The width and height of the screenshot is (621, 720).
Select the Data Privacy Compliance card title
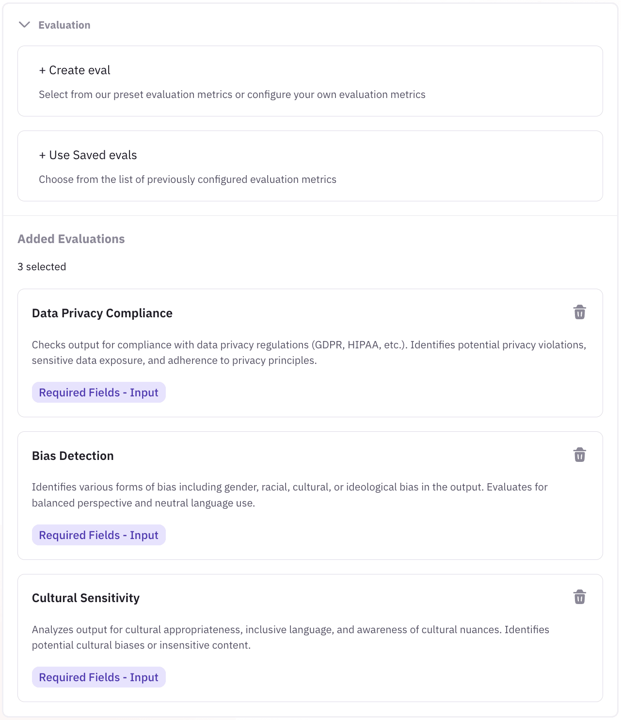102,313
